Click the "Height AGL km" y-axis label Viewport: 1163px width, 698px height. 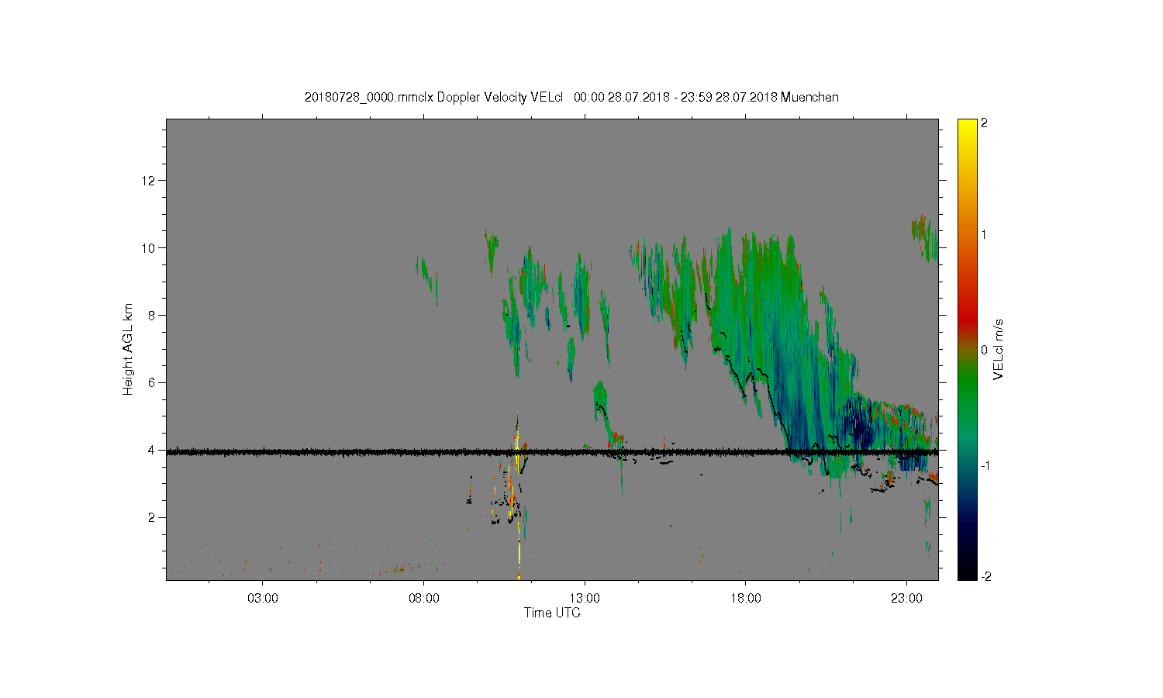(x=128, y=349)
